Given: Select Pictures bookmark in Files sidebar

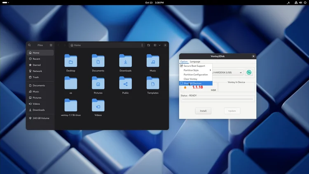Looking at the screenshot, I should click(x=40, y=98).
